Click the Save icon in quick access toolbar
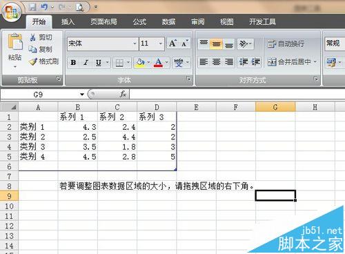The width and height of the screenshot is (345, 254). (x=32, y=7)
